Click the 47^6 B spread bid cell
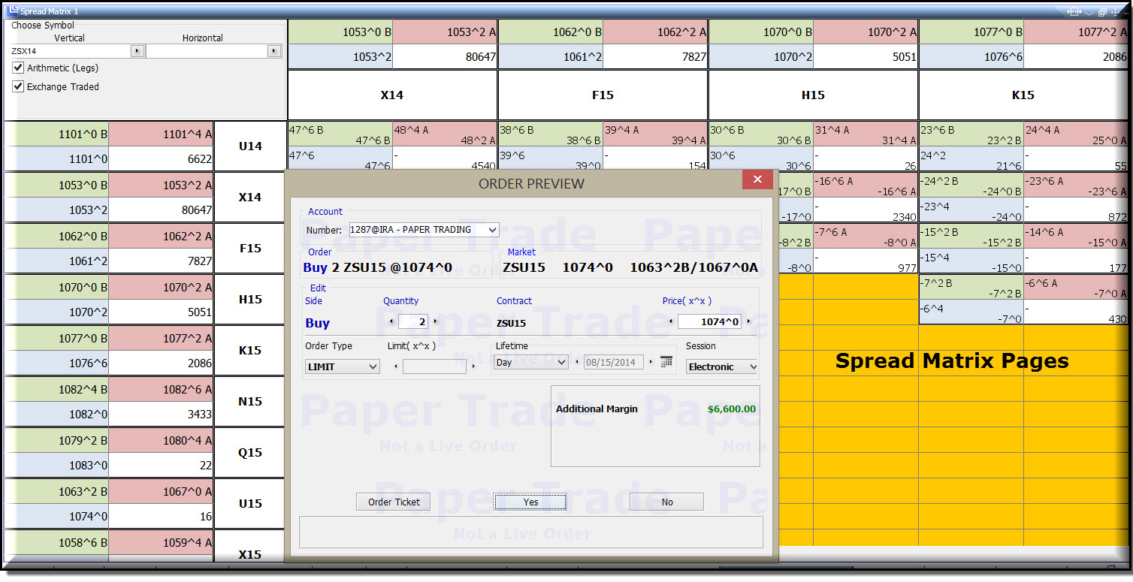Image resolution: width=1133 pixels, height=582 pixels. [340, 134]
